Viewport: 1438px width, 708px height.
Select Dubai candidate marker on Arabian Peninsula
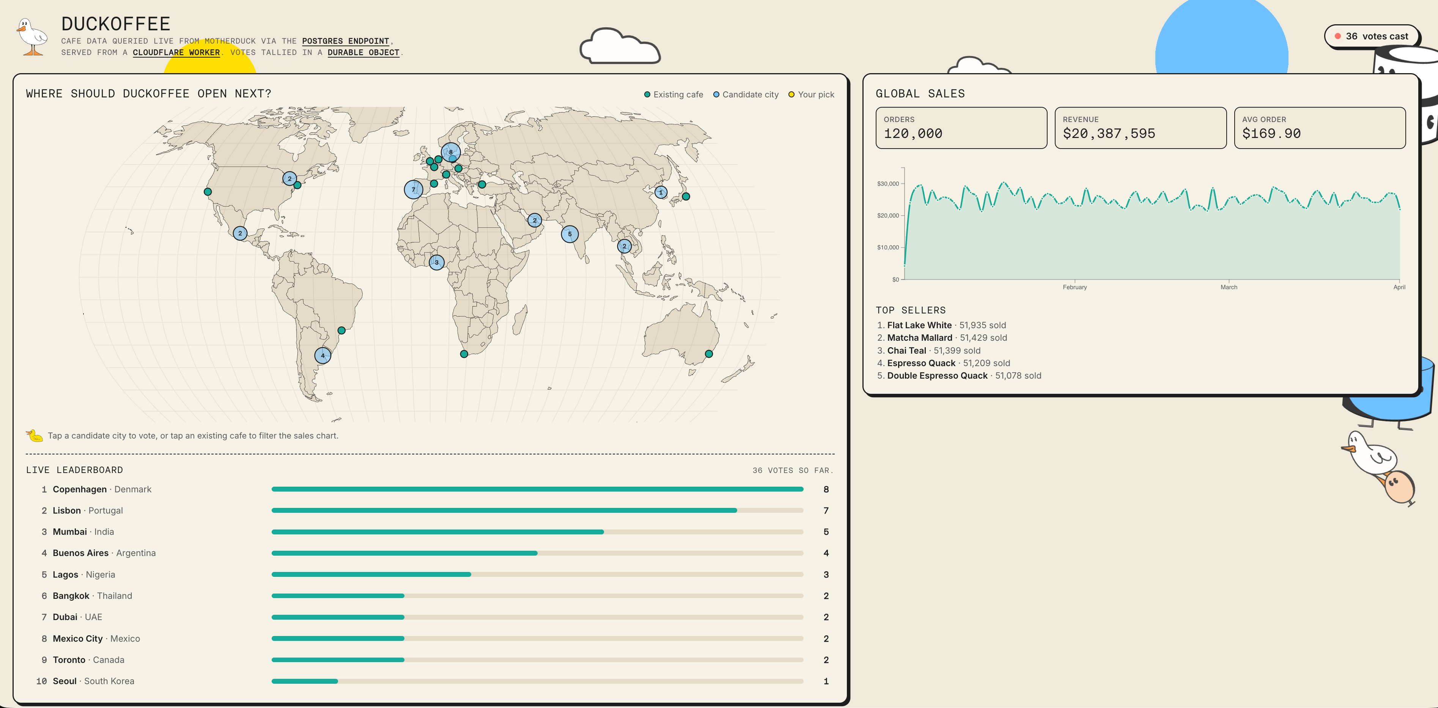coord(534,220)
